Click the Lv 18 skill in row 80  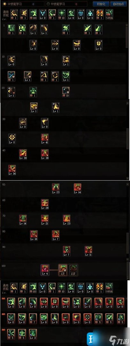(34, 235)
